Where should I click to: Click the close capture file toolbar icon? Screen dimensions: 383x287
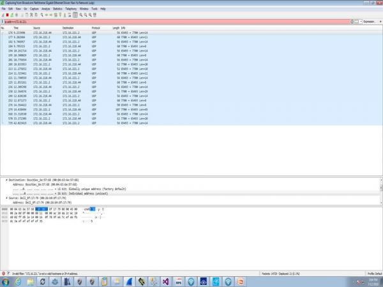pyautogui.click(x=31, y=15)
